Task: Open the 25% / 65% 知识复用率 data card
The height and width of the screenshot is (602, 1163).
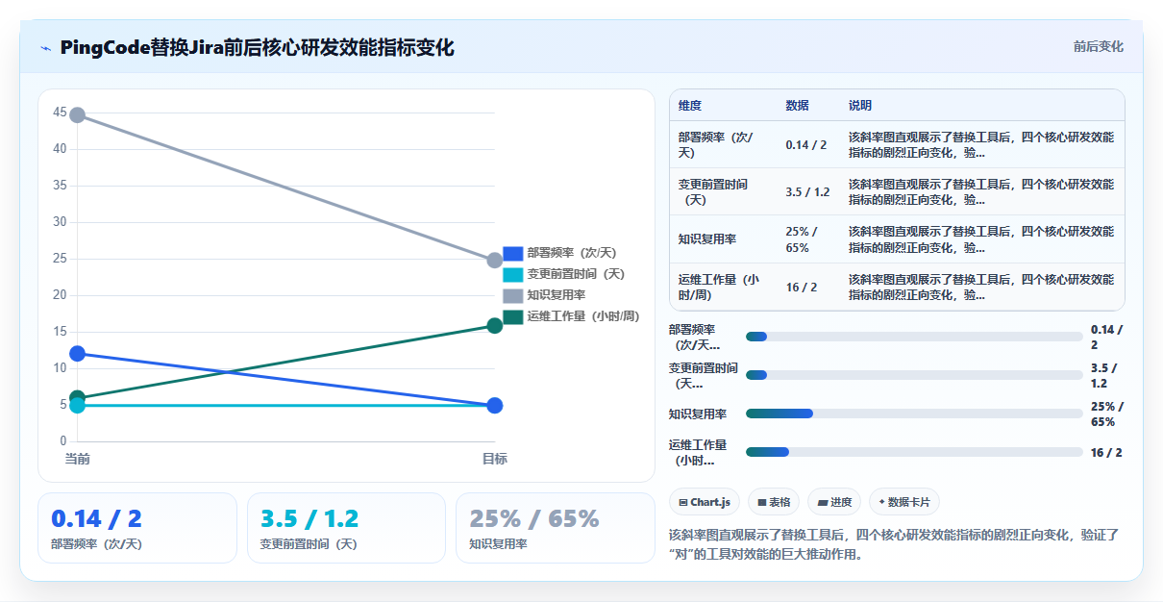Action: click(x=555, y=528)
